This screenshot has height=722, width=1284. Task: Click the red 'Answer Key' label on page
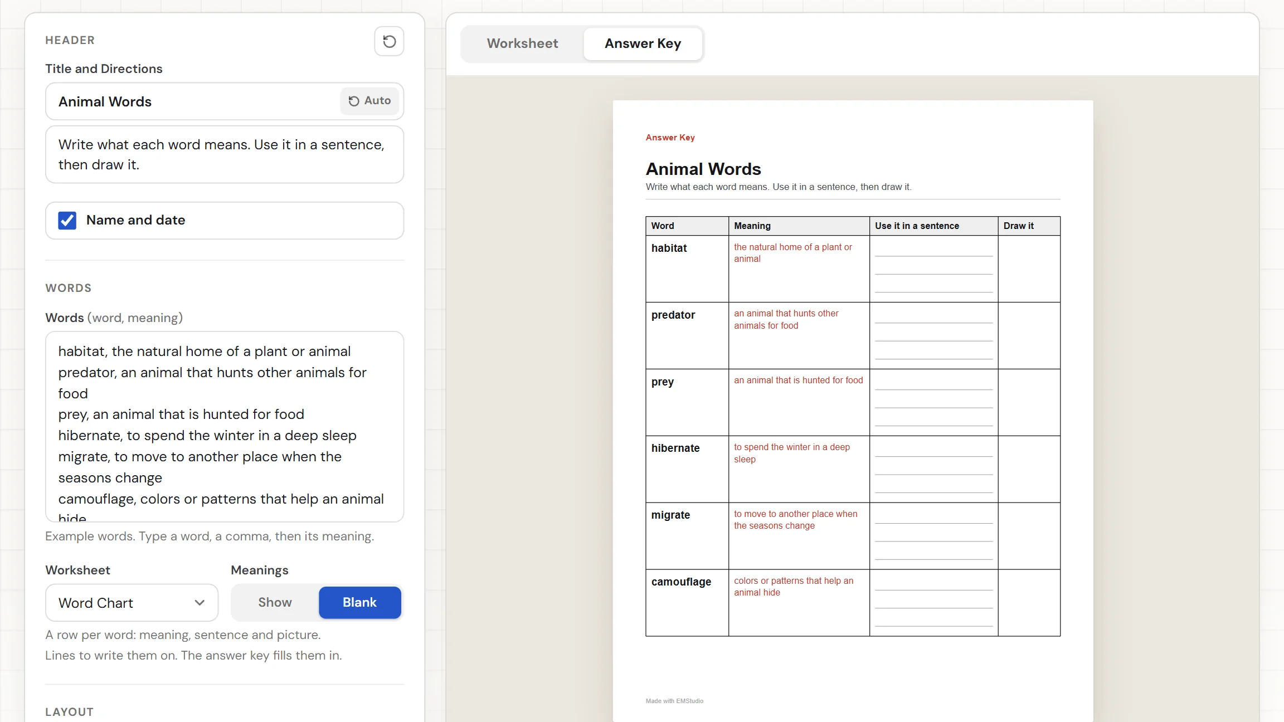(670, 138)
